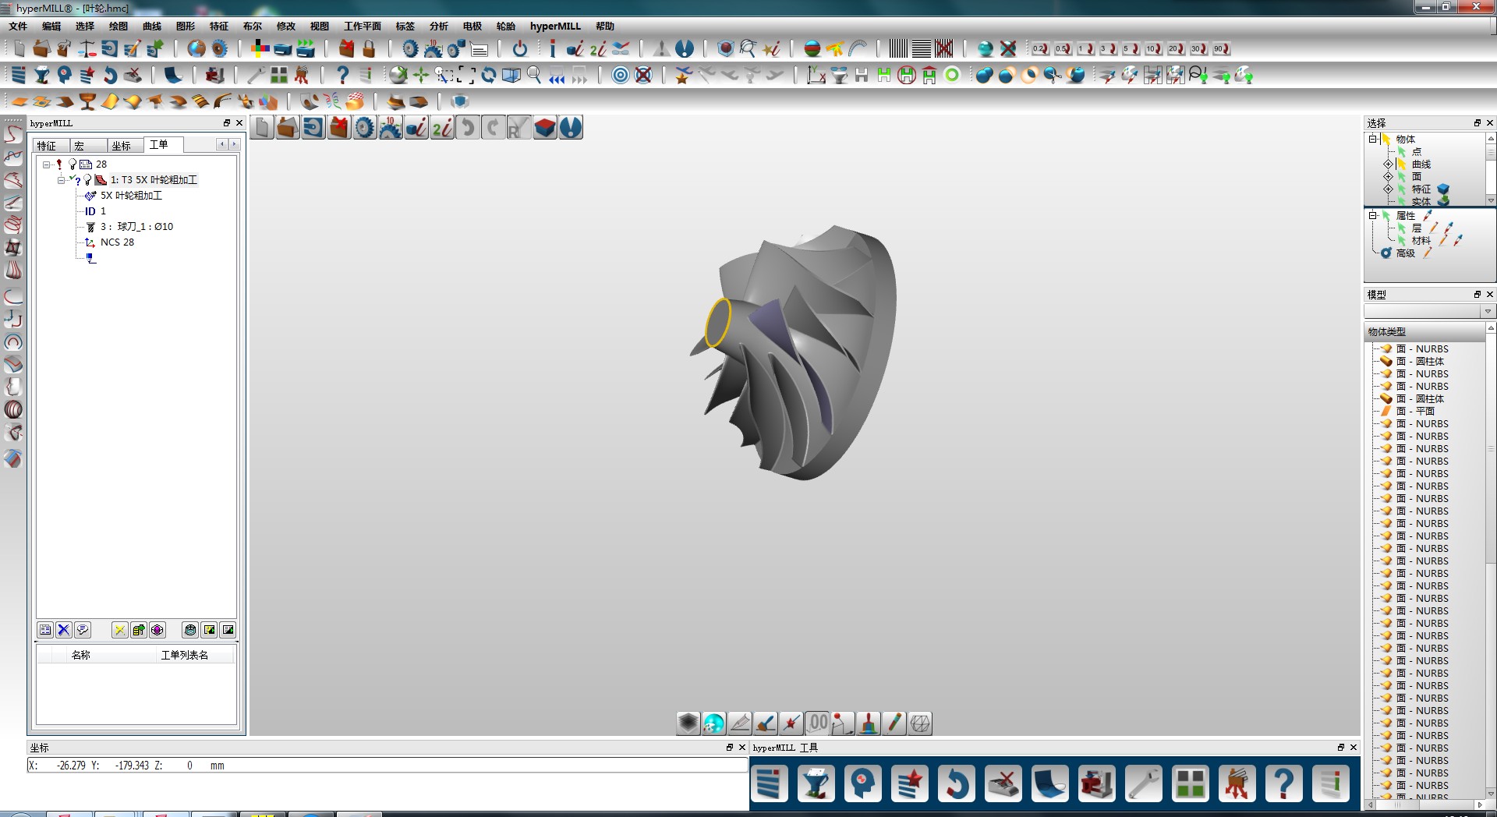
Task: Click the four-squares icon in hyperMILL tools panel
Action: tap(1190, 783)
